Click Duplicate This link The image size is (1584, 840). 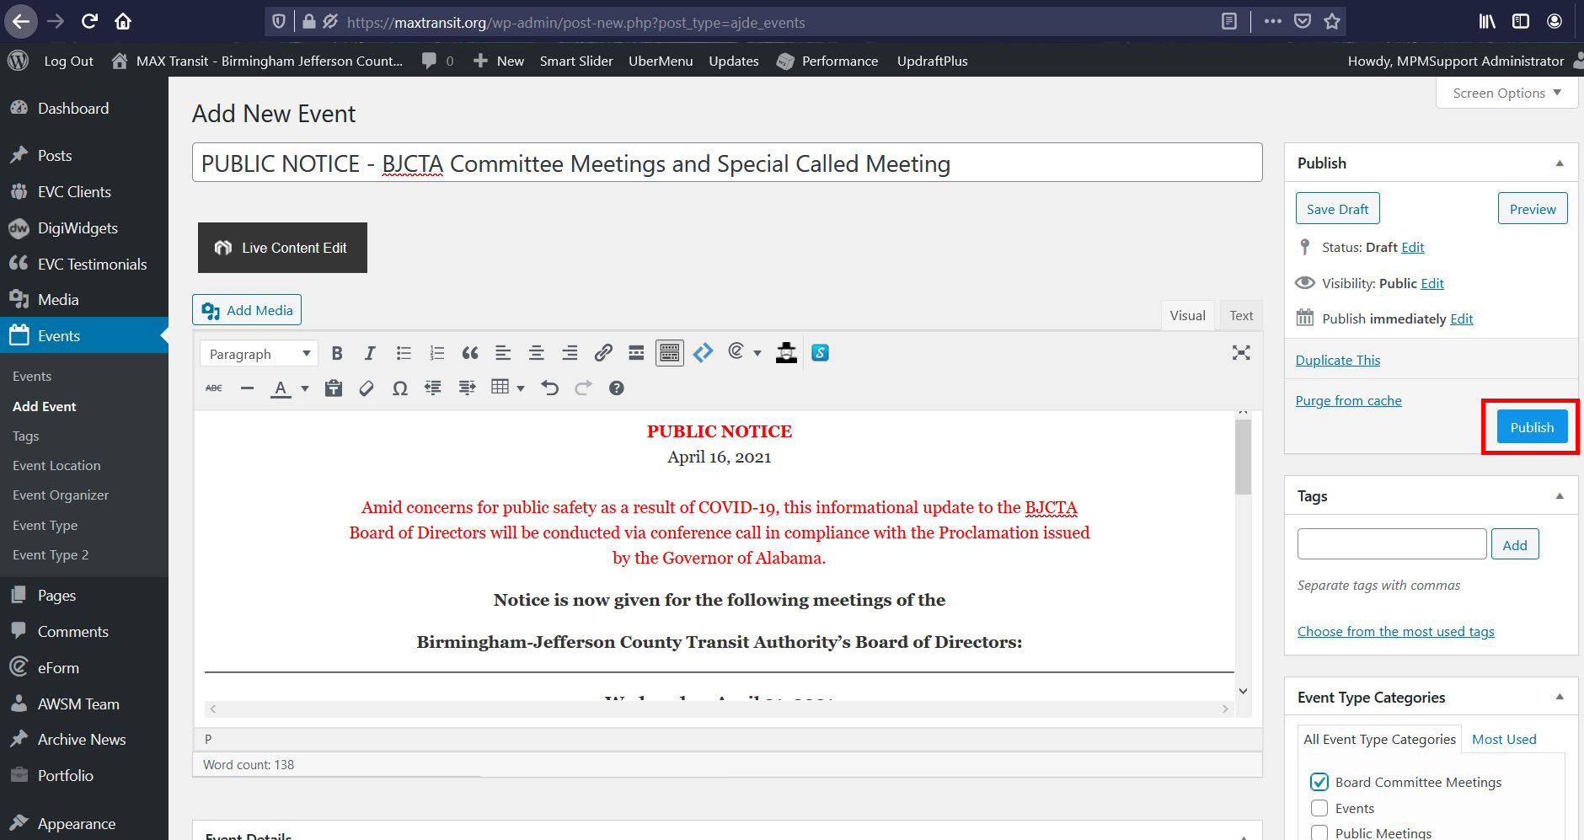[1337, 360]
